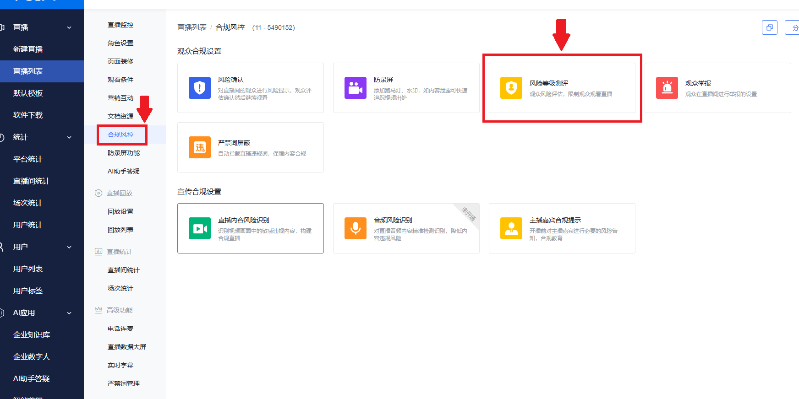799x399 pixels.
Task: Open the 风险确认 card title
Action: (x=231, y=80)
